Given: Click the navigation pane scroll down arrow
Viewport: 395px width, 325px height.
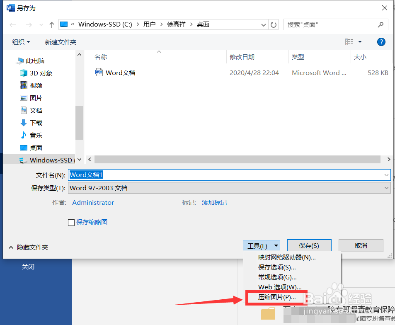Looking at the screenshot, I should [x=79, y=160].
